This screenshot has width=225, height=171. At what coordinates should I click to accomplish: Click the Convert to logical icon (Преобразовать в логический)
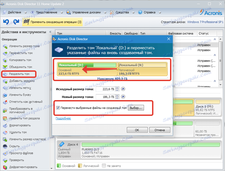5,111
